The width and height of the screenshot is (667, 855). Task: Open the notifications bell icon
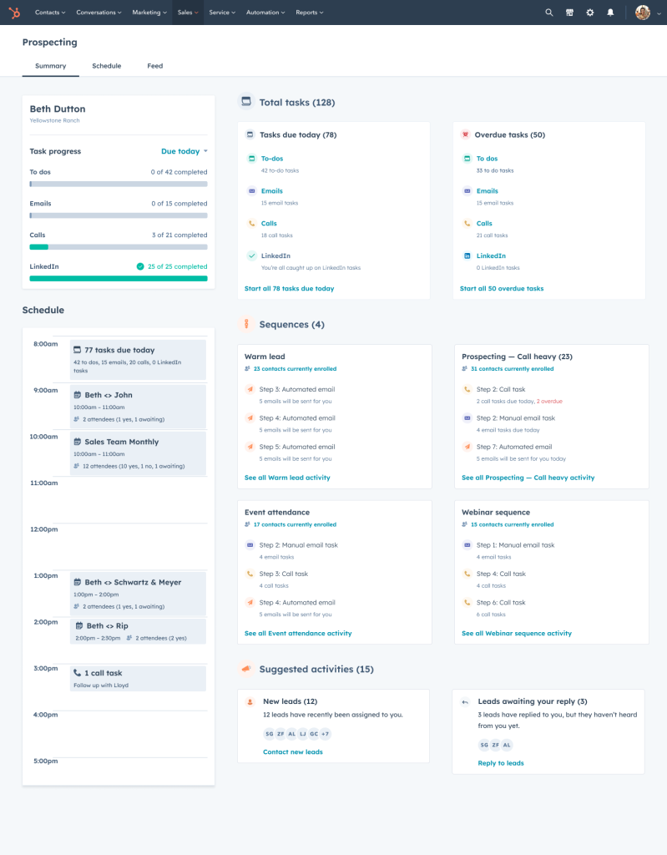(610, 13)
